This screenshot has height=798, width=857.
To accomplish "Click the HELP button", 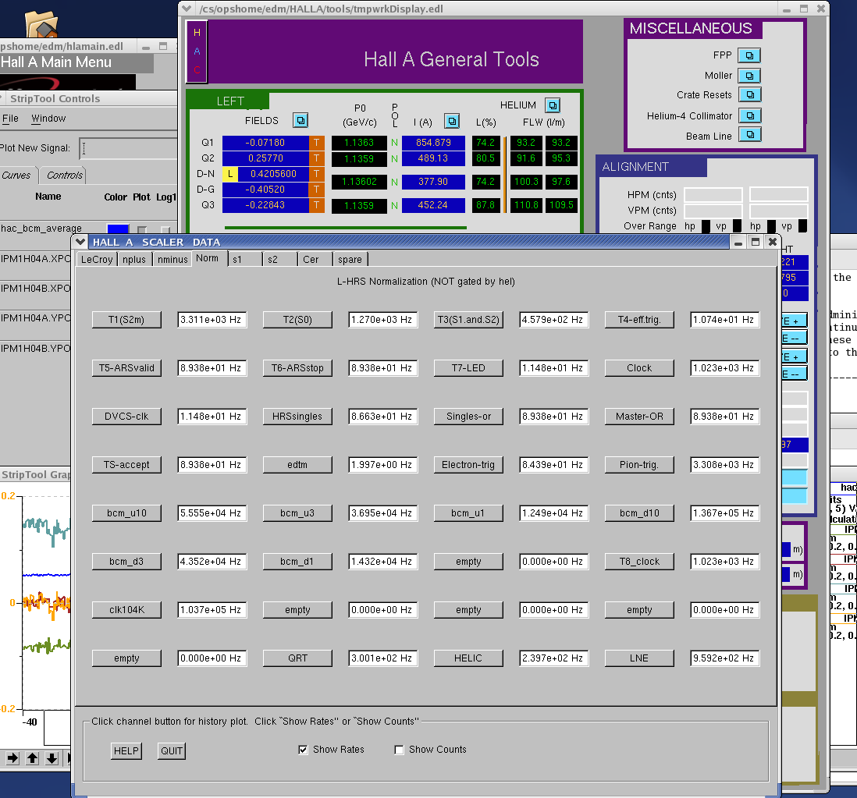I will tap(126, 750).
